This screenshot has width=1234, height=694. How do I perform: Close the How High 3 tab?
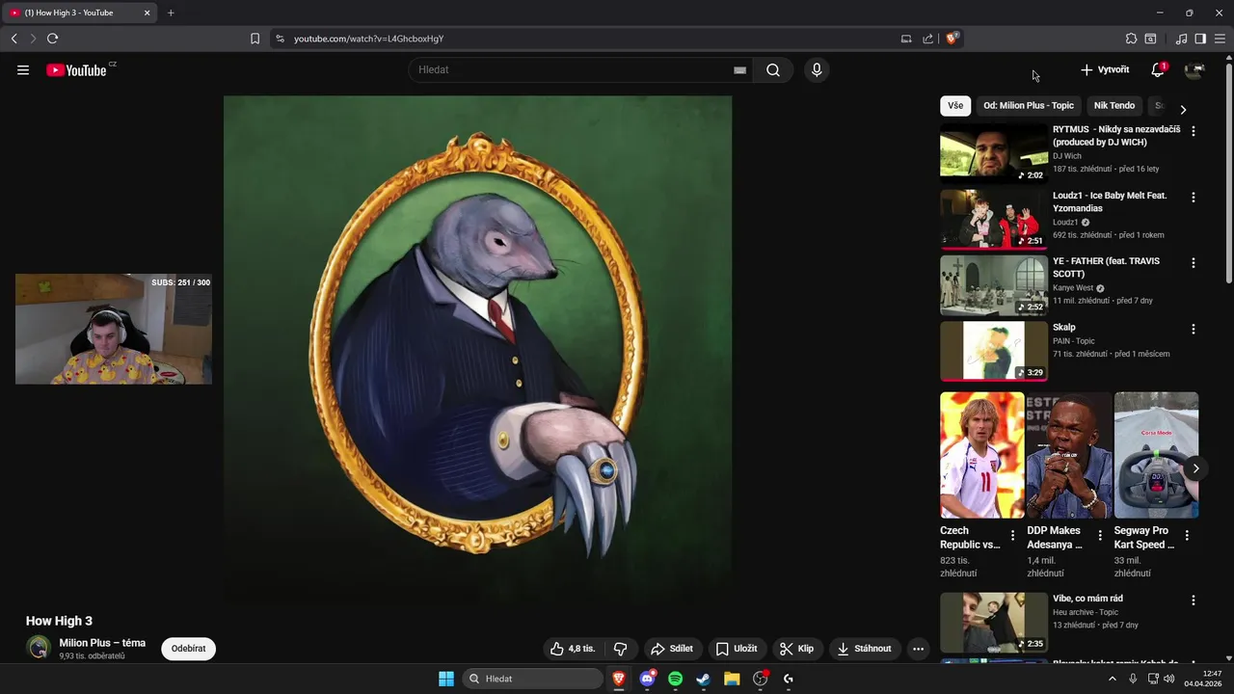coord(148,13)
